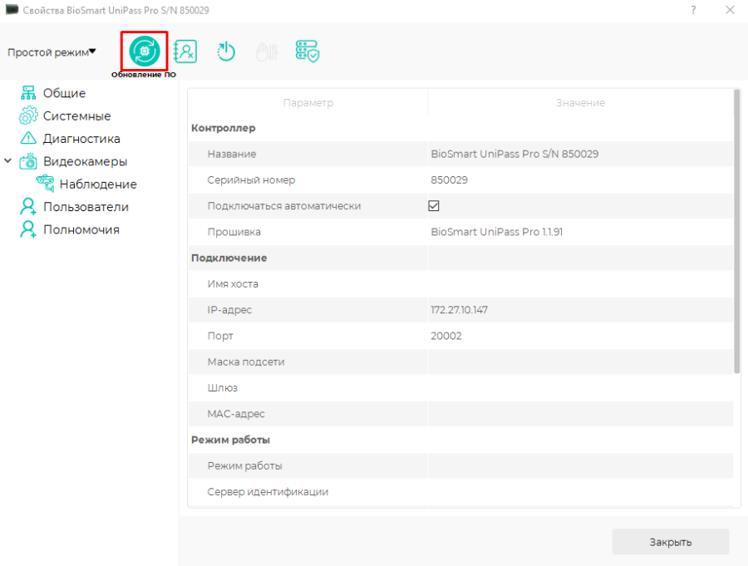Click the Порт parameter label
Viewport: 748px width, 566px height.
(220, 336)
